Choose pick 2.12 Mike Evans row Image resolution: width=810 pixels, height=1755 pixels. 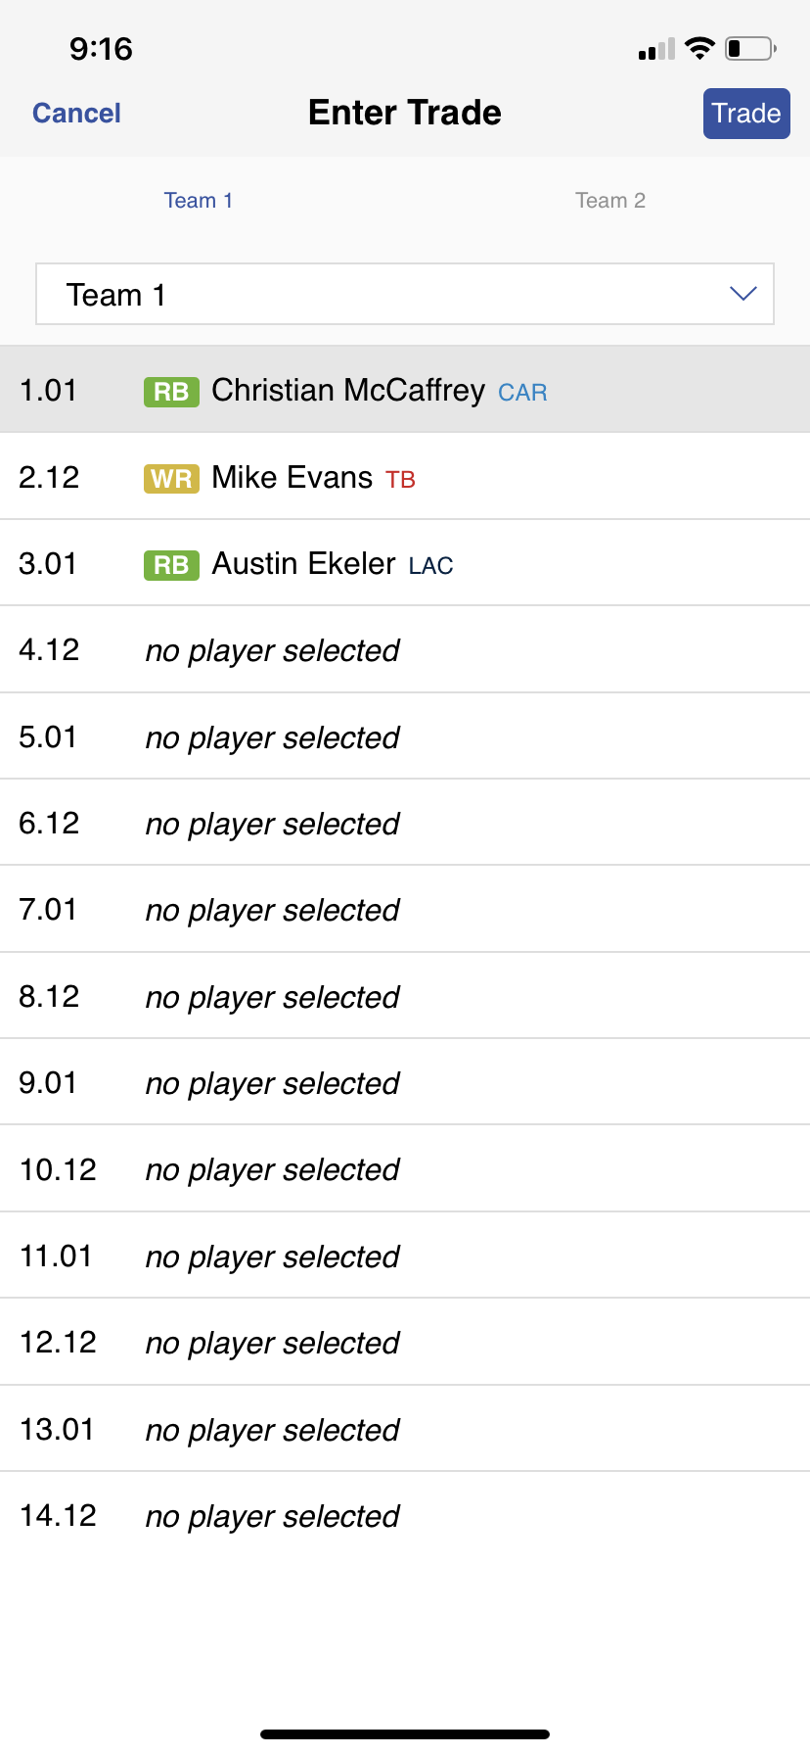405,477
